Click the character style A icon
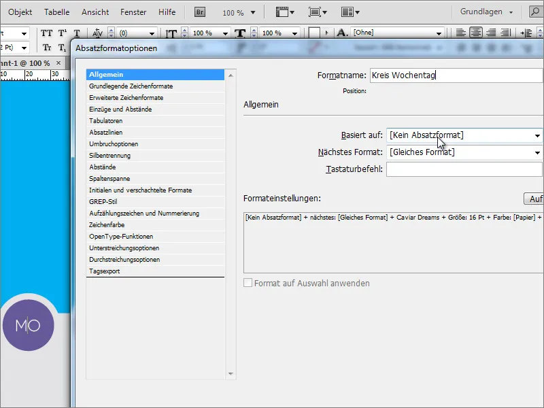This screenshot has width=544, height=408. point(342,33)
